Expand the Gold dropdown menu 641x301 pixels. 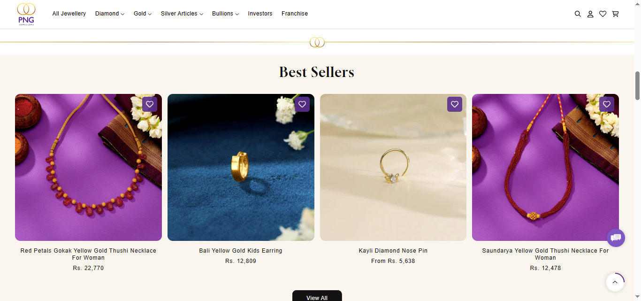[x=143, y=14]
